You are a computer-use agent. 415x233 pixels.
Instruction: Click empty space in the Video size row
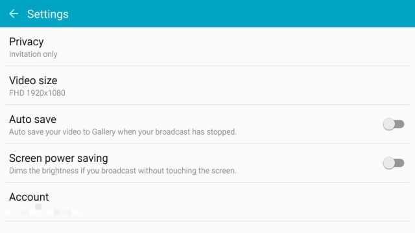click(x=238, y=85)
